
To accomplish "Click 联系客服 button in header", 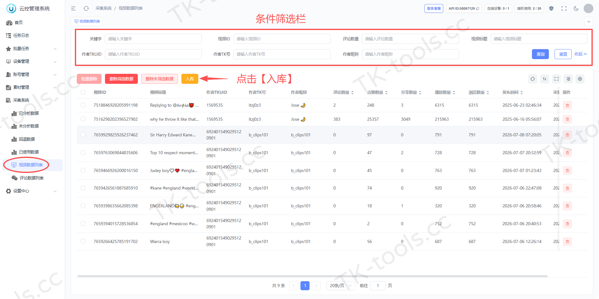I will [434, 8].
